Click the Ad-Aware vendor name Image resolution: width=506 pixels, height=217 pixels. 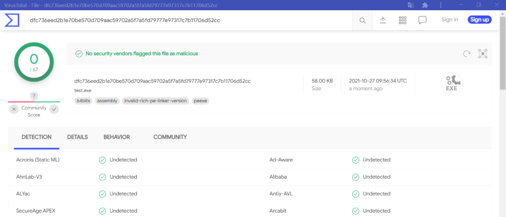pyautogui.click(x=281, y=159)
